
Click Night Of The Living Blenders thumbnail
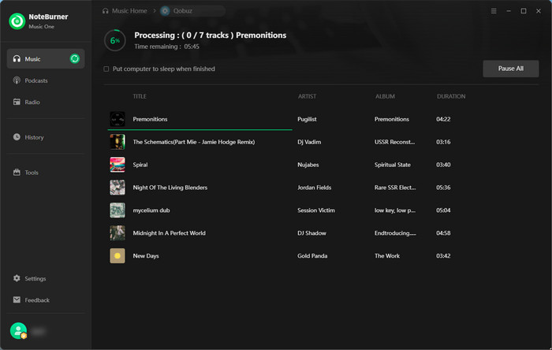pos(117,188)
